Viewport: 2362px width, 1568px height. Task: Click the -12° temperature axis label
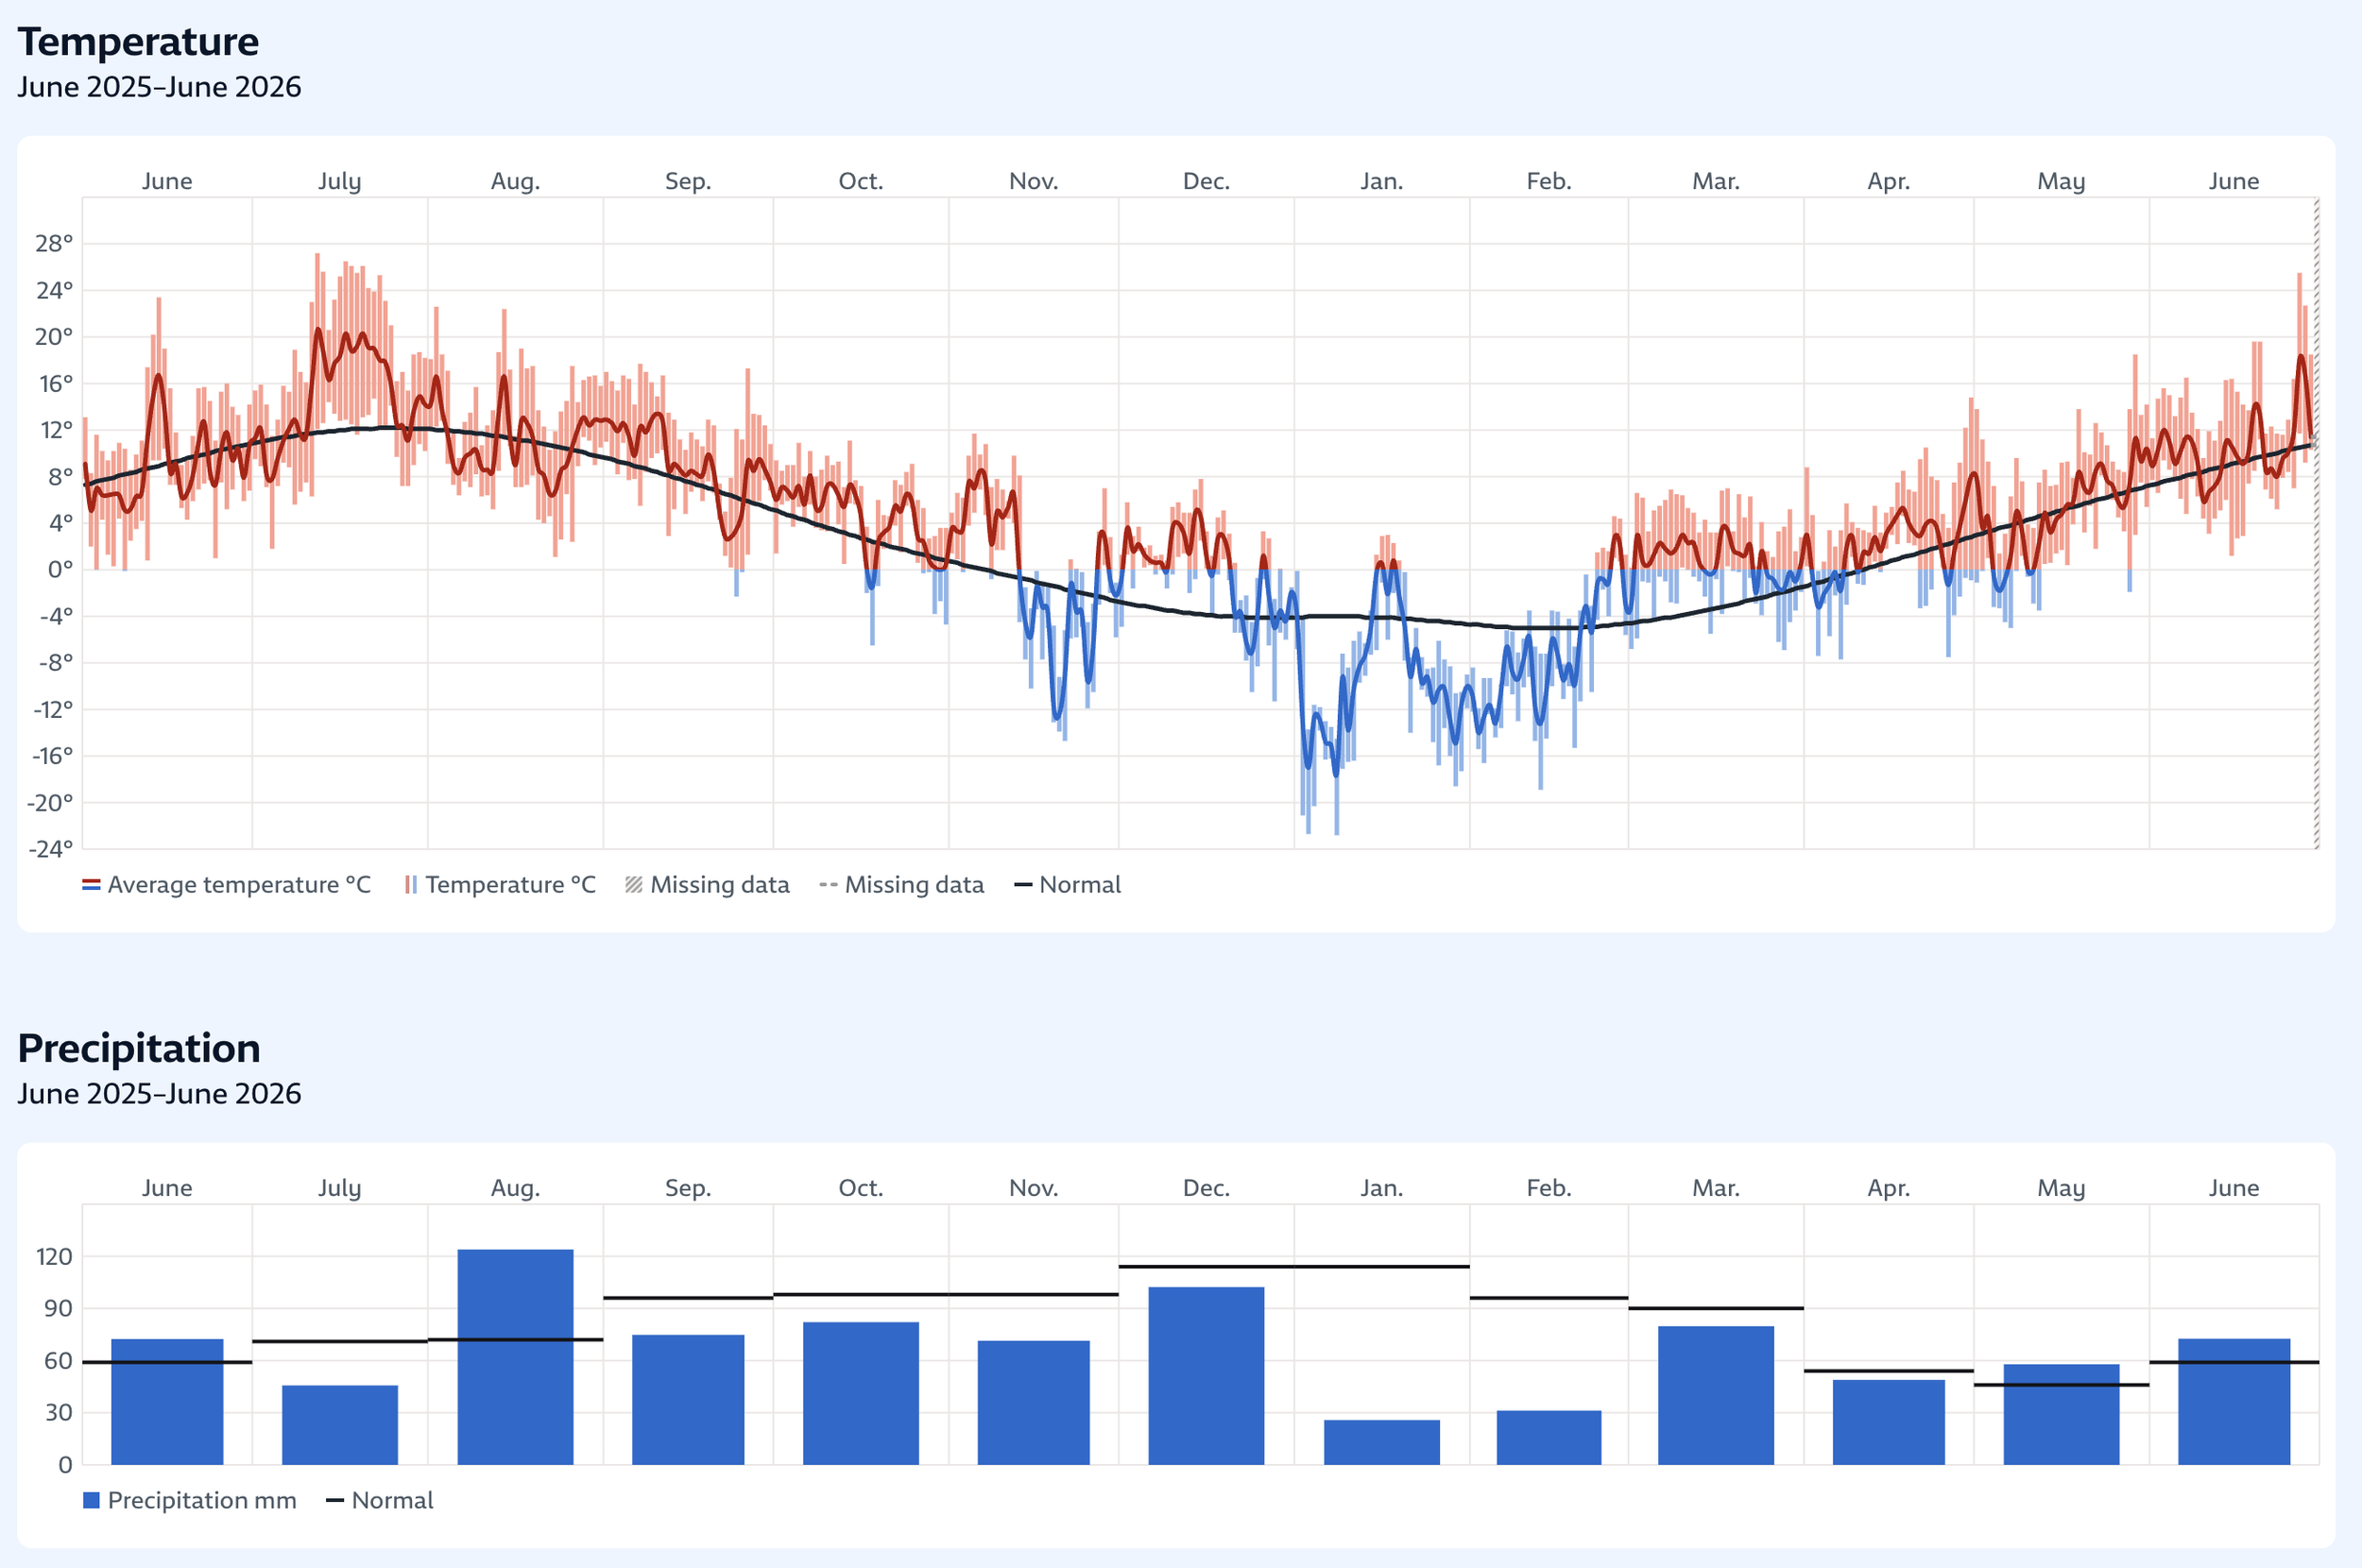pyautogui.click(x=53, y=710)
